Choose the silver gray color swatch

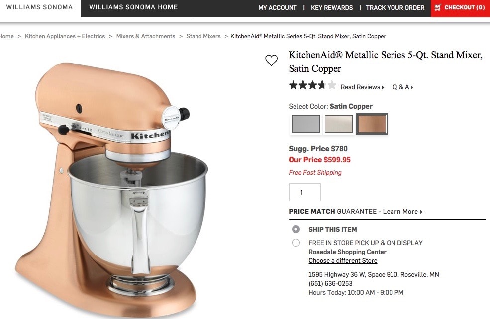[305, 124]
